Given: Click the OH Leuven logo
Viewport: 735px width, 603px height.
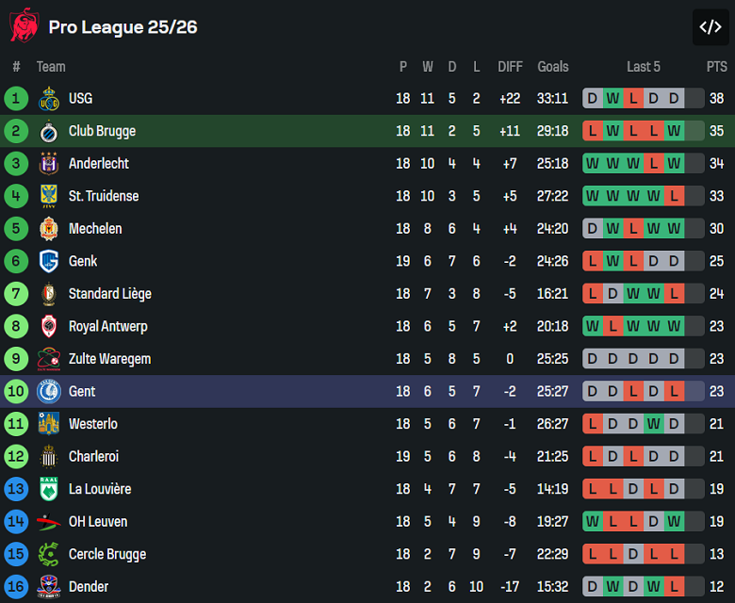Looking at the screenshot, I should tap(49, 522).
